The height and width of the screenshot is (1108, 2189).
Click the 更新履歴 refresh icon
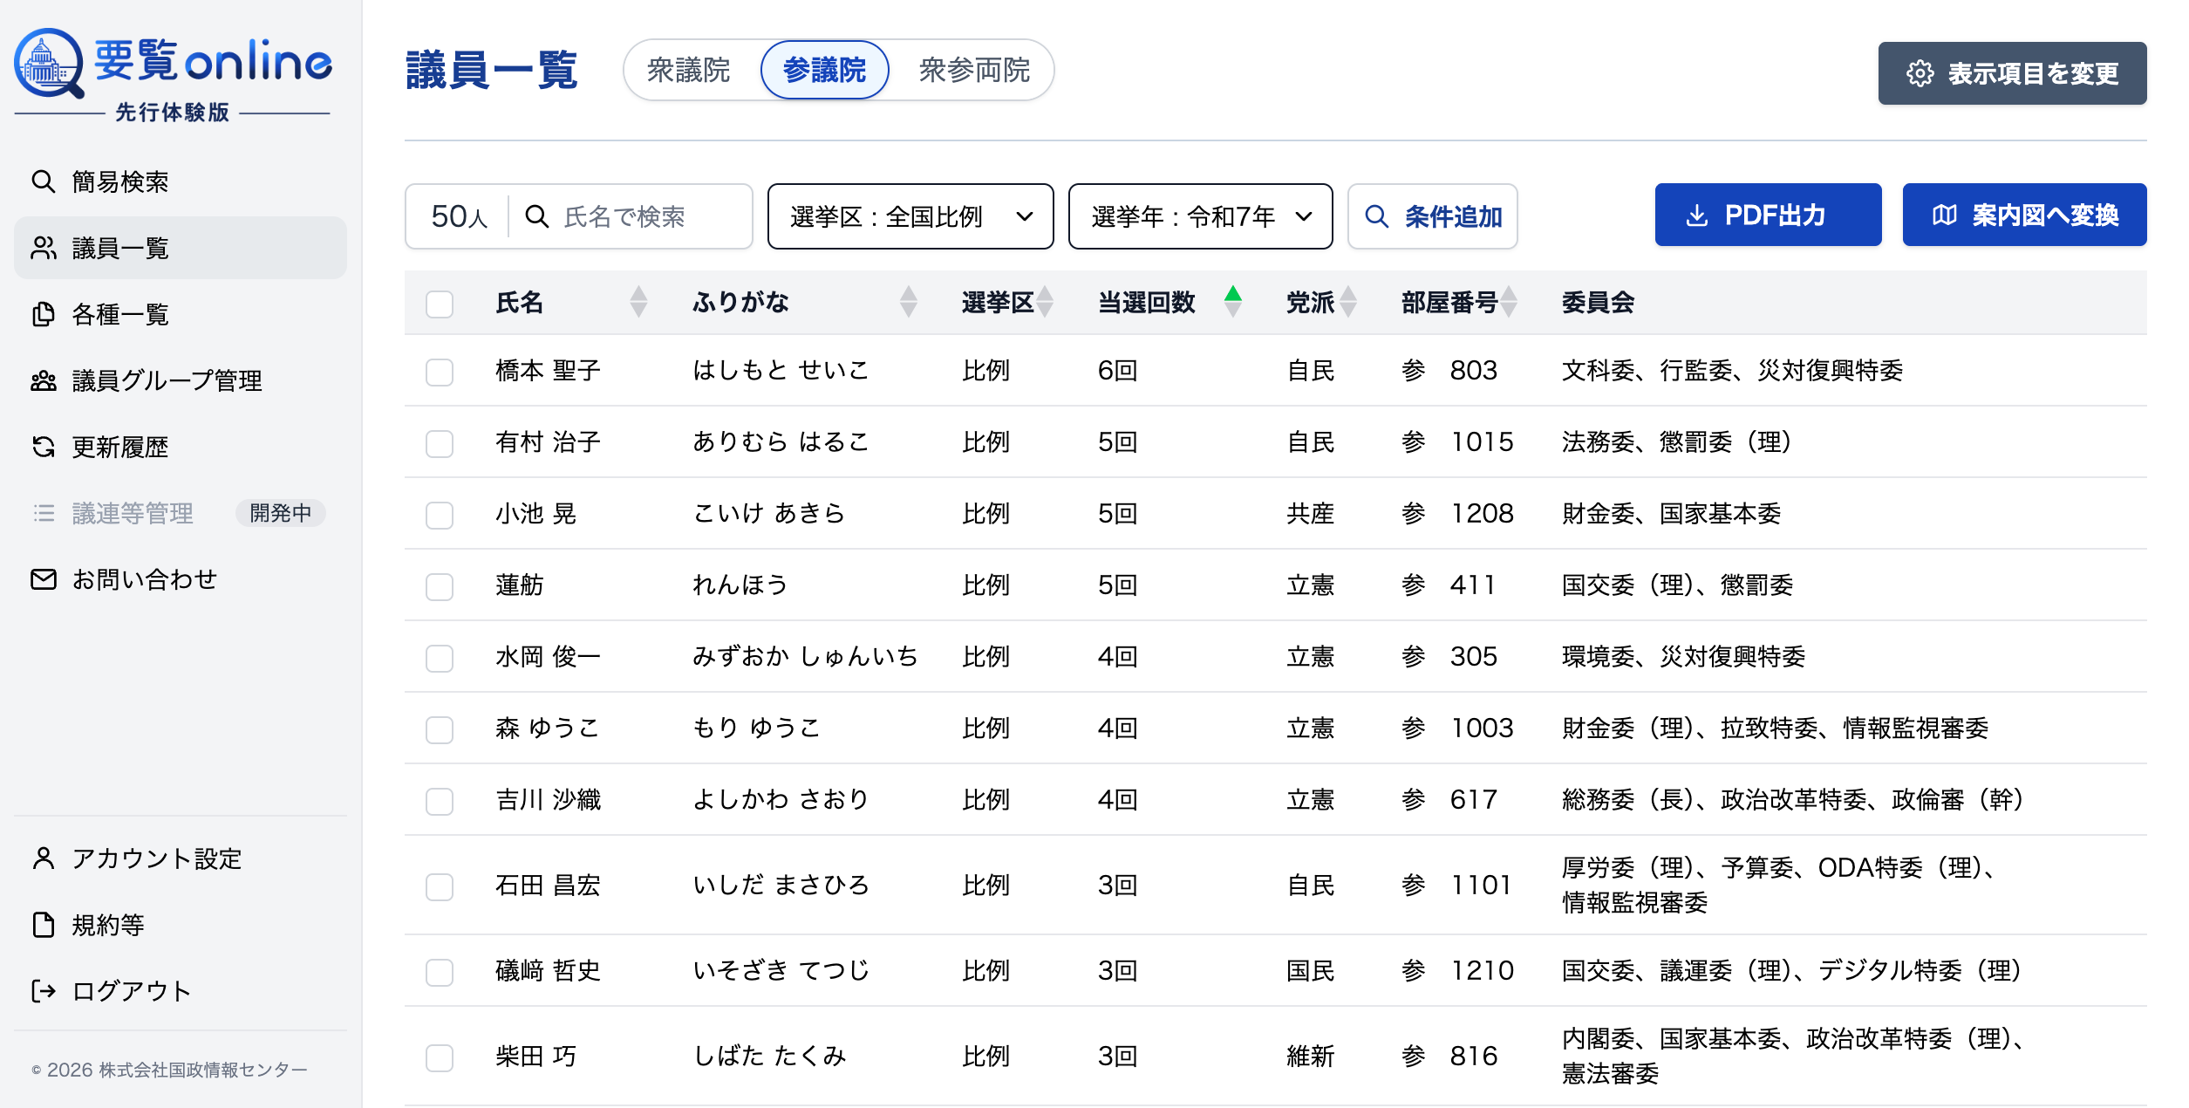(x=43, y=447)
